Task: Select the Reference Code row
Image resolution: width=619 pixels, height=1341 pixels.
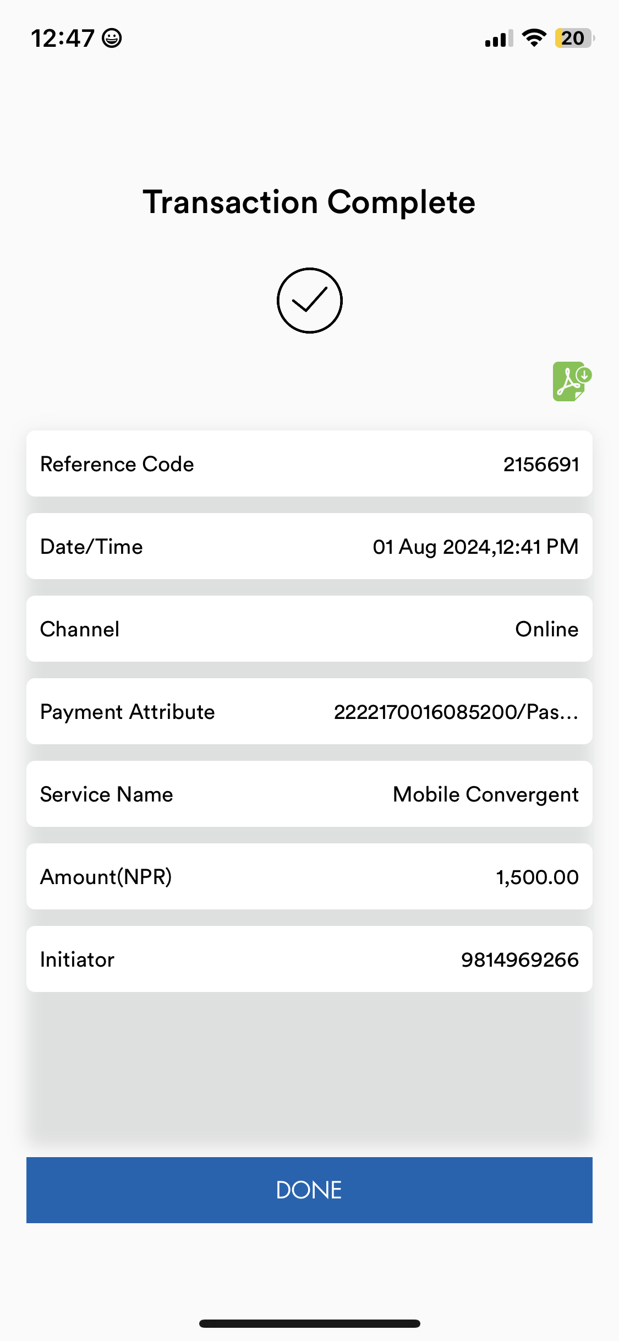Action: pos(309,464)
